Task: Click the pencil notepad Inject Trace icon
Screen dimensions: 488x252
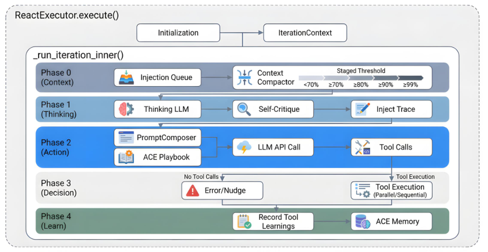Action: [x=363, y=109]
